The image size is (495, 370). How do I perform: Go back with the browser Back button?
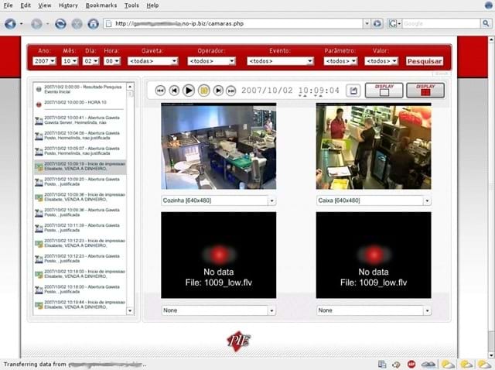pyautogui.click(x=10, y=24)
